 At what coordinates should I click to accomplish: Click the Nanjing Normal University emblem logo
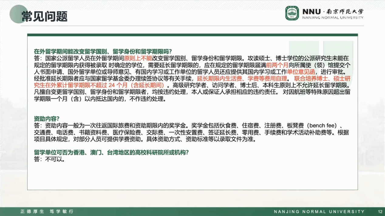(x=292, y=13)
